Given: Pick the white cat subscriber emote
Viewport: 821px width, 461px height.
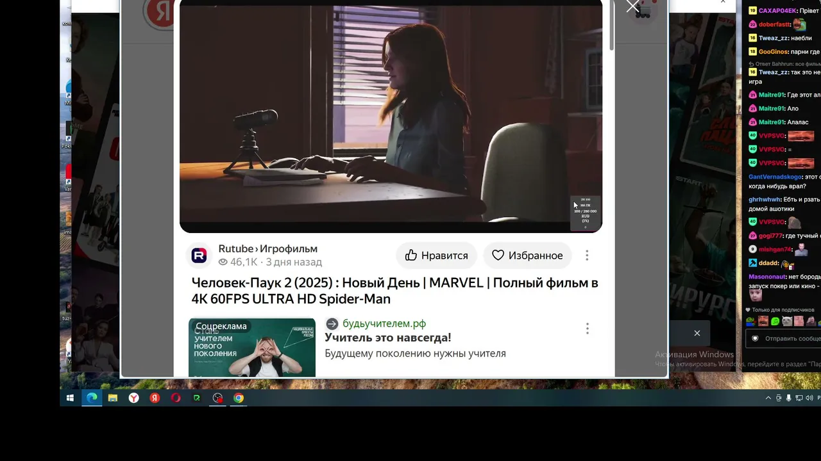Looking at the screenshot, I should pyautogui.click(x=787, y=321).
